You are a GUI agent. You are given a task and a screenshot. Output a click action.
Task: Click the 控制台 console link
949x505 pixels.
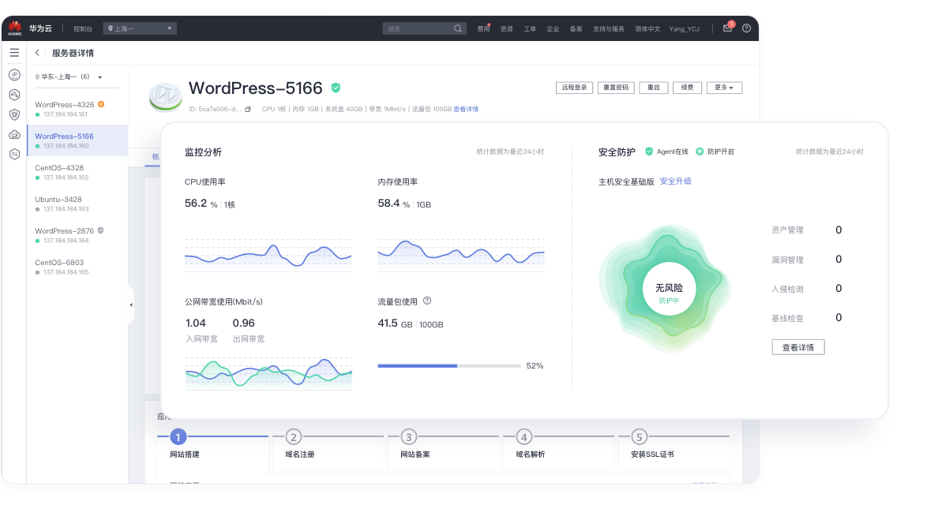(83, 28)
